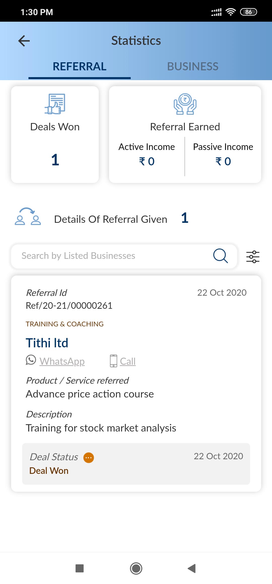Tap the back arrow icon
Screen dimensions: 272x584
[x=24, y=41]
